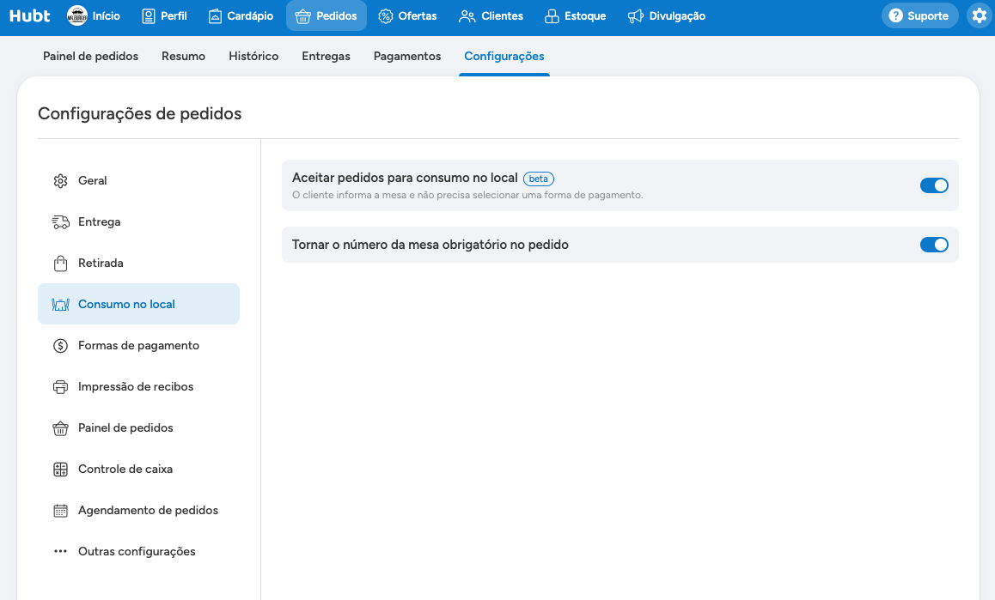Switch to the Painel de pedidos tab
995x600 pixels.
pos(91,56)
